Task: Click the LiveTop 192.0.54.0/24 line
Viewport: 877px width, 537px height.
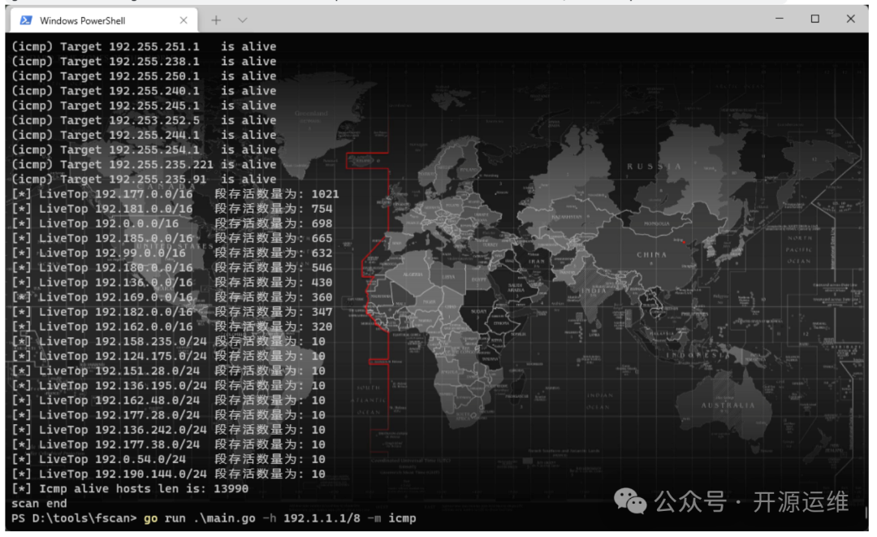Action: pos(168,459)
